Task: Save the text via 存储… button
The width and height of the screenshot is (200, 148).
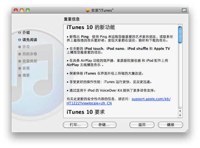Action: (104, 125)
